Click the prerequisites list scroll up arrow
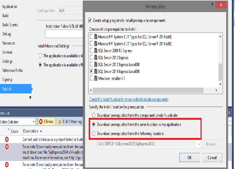 point(220,37)
